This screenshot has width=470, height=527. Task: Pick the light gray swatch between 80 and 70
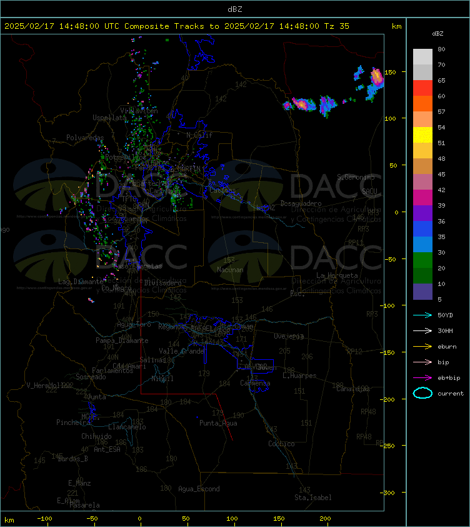(422, 57)
